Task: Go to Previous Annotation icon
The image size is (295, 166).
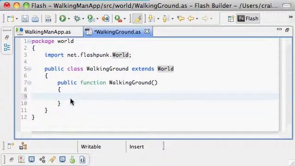Action: (165, 18)
